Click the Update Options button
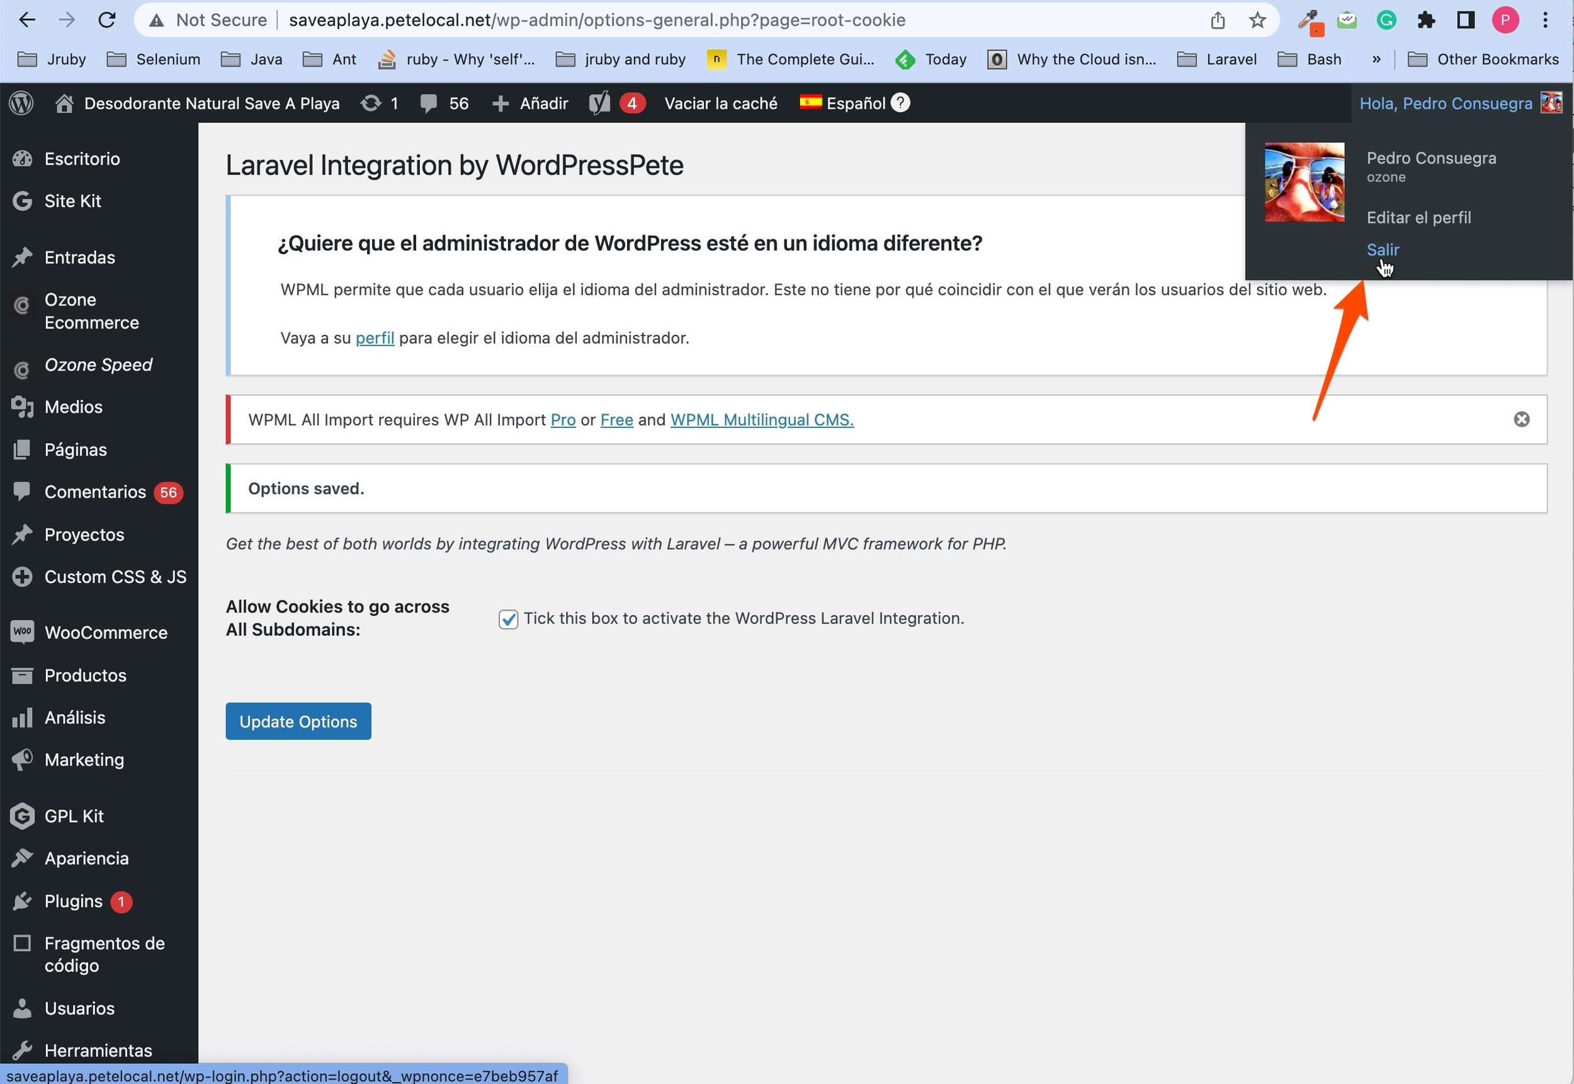The image size is (1574, 1084). point(298,721)
